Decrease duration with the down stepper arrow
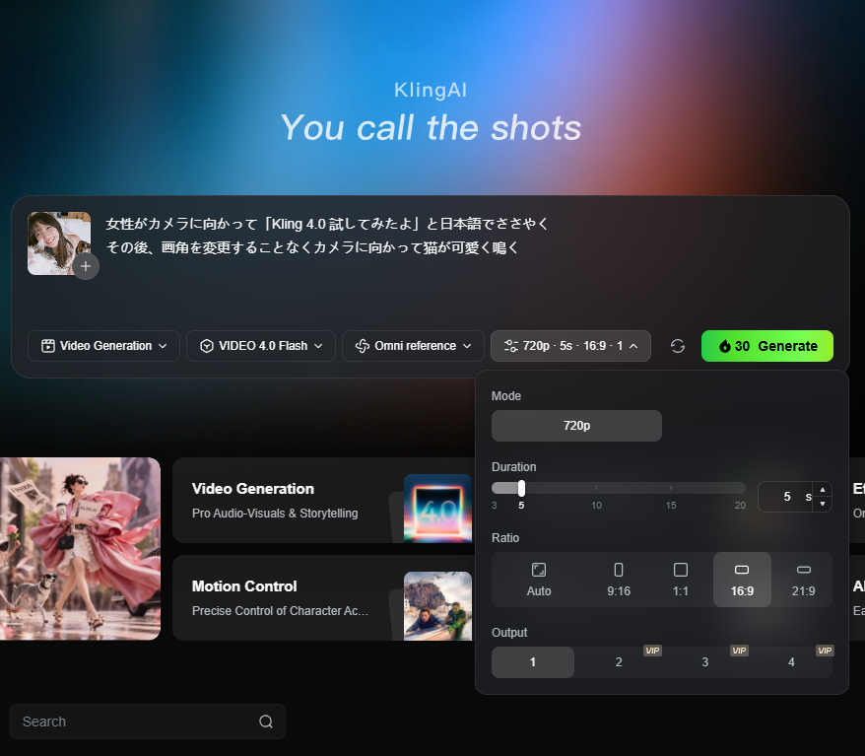 (x=823, y=504)
